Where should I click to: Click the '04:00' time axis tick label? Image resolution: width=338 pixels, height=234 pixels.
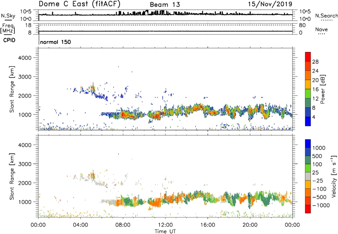pos(80,225)
